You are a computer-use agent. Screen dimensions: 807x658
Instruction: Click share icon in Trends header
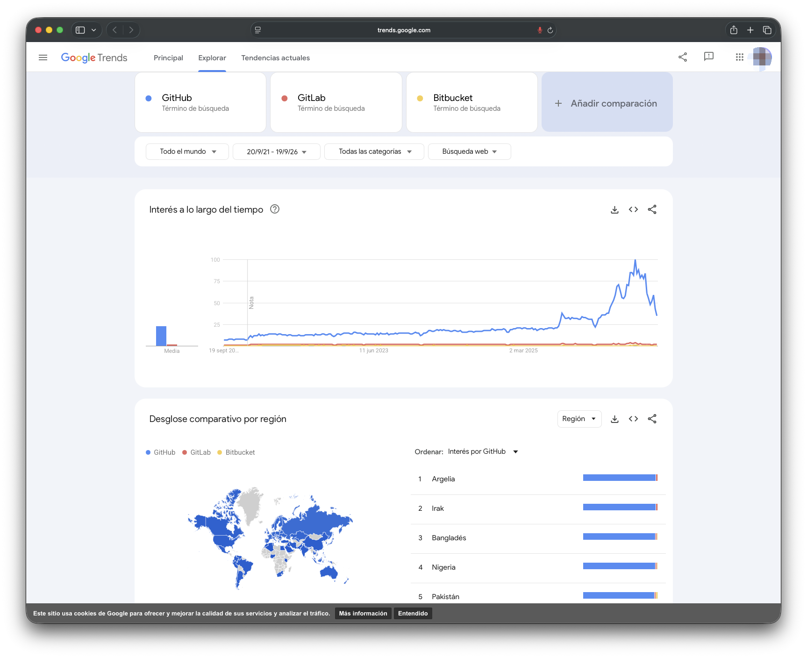click(x=683, y=57)
